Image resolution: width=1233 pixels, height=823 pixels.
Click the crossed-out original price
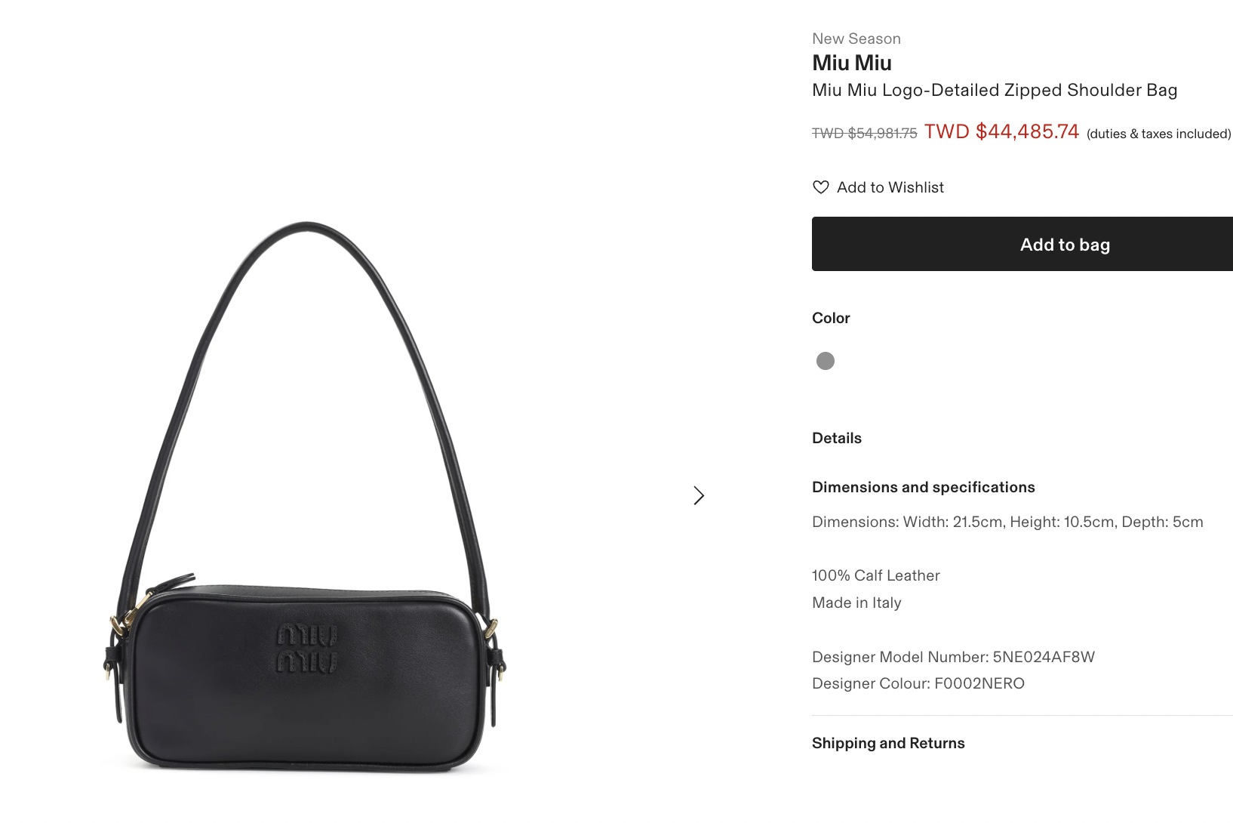[864, 134]
